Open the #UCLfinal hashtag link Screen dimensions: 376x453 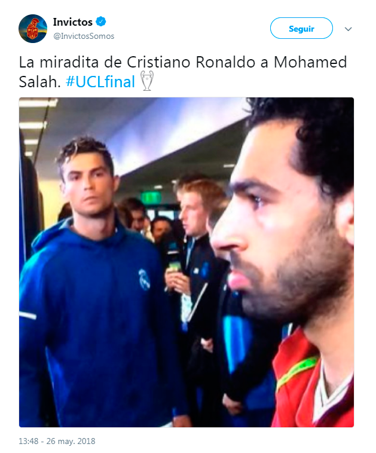pyautogui.click(x=100, y=81)
